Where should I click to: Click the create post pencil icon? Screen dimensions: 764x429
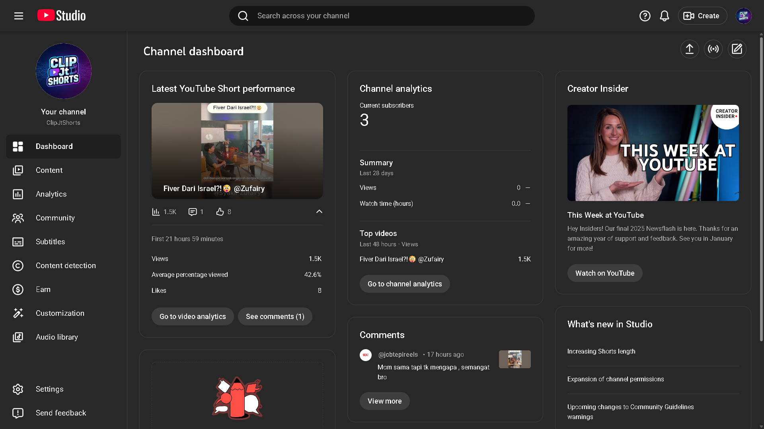(x=737, y=49)
